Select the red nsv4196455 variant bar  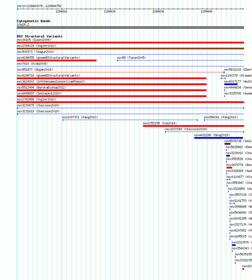57,60
